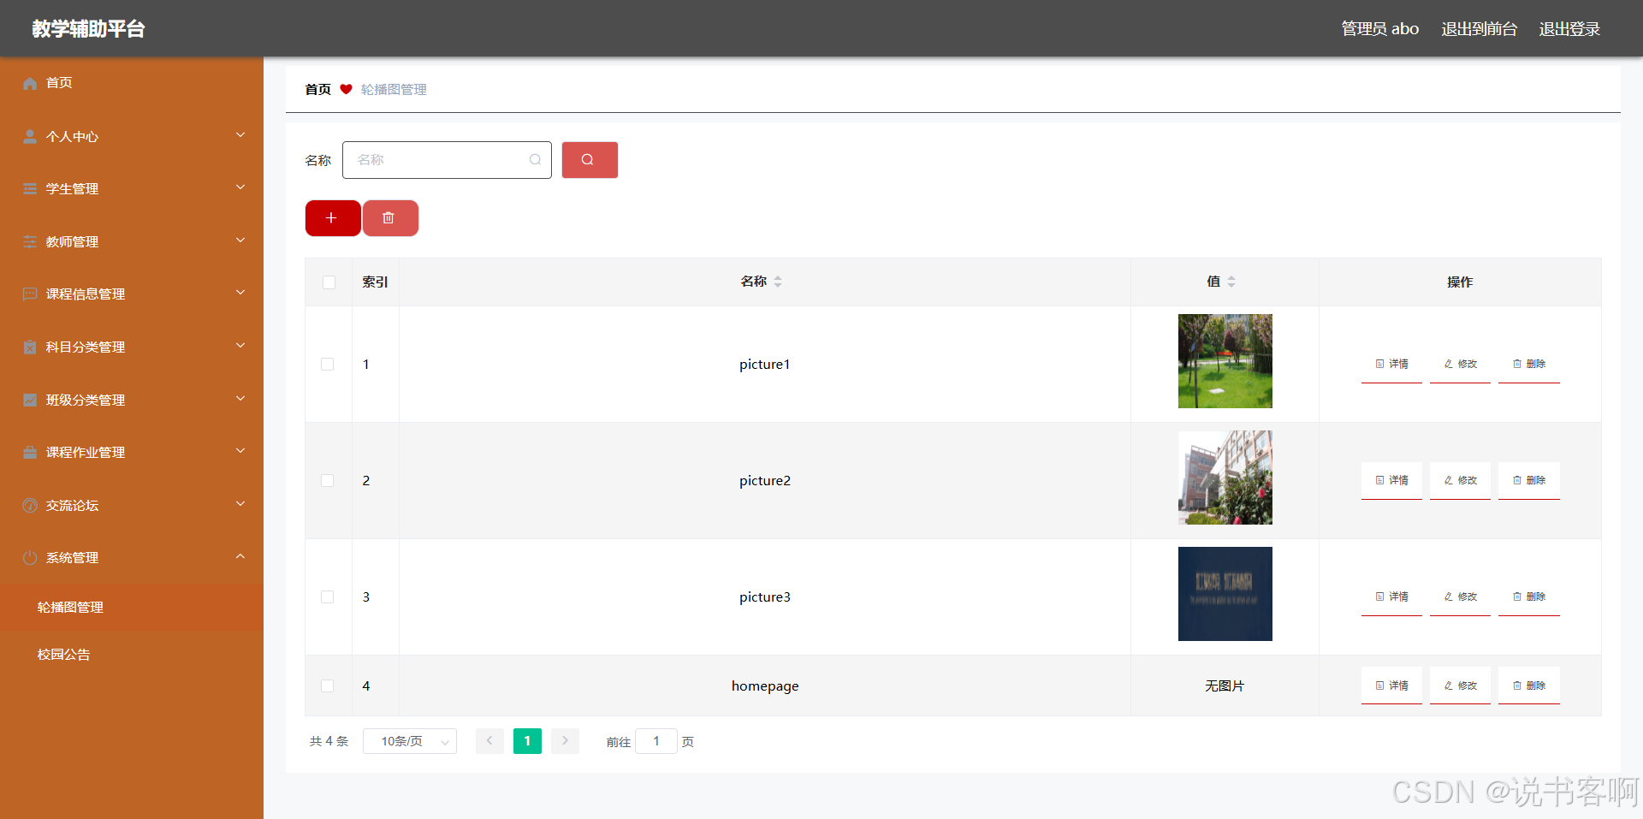Viewport: 1643px width, 819px height.
Task: Expand the 班级分类管理 menu chevron
Action: [240, 399]
